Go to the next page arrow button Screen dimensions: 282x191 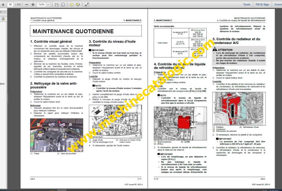(3, 4)
